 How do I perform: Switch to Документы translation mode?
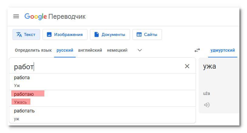110,34
